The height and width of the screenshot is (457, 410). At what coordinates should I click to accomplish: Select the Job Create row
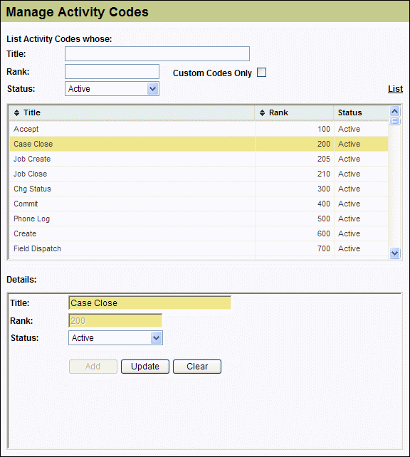click(x=199, y=159)
